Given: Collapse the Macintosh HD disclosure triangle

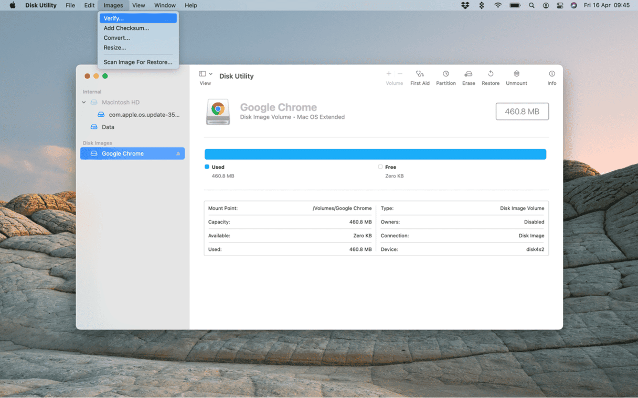Looking at the screenshot, I should point(84,103).
